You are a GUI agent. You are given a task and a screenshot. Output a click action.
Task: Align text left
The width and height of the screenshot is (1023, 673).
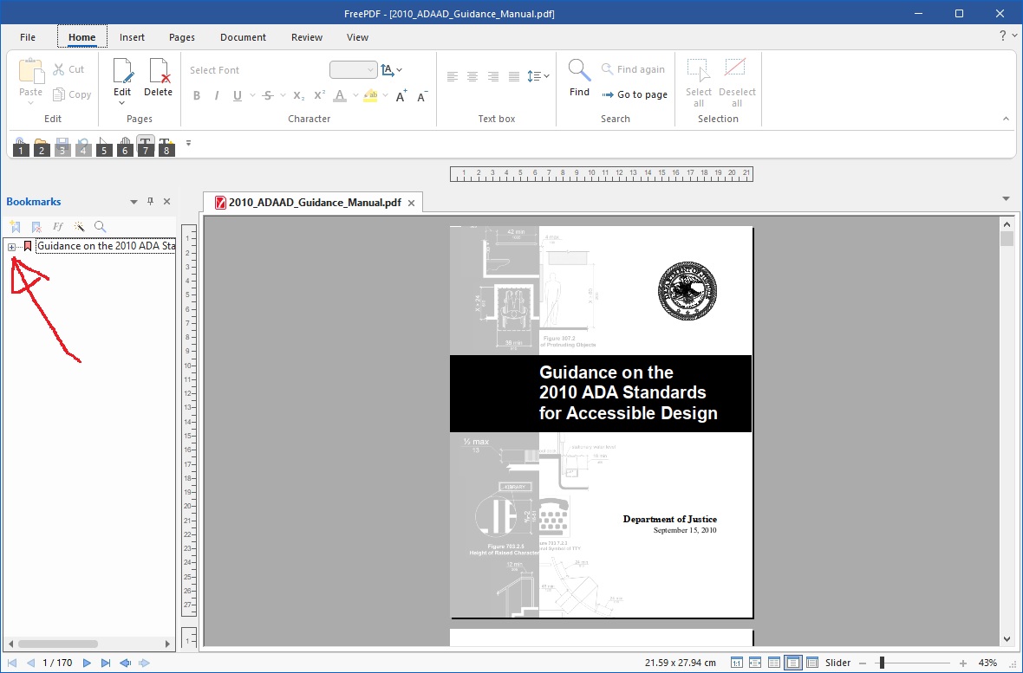[453, 76]
